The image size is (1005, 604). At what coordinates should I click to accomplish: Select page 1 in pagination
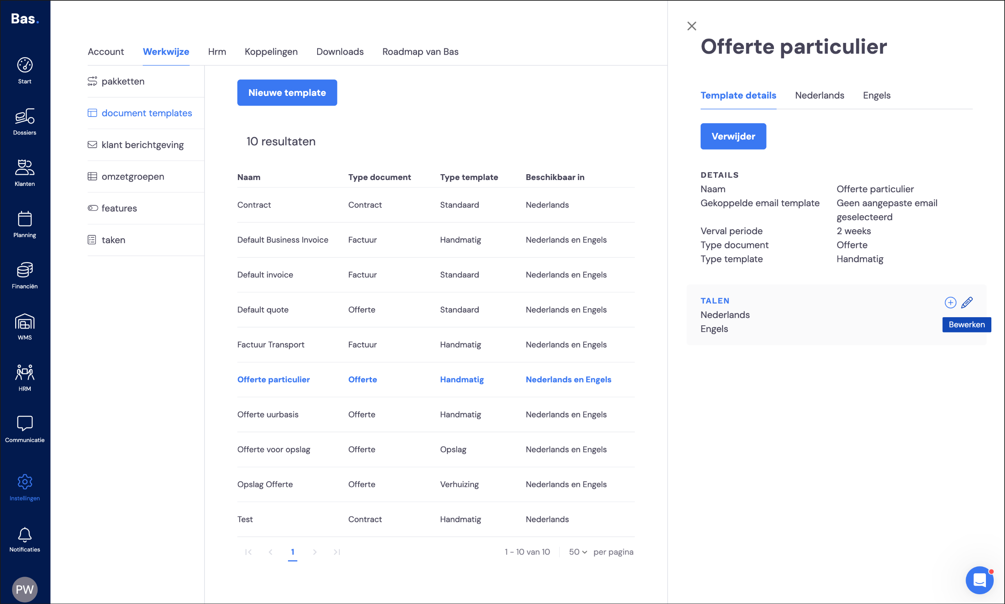click(x=293, y=552)
